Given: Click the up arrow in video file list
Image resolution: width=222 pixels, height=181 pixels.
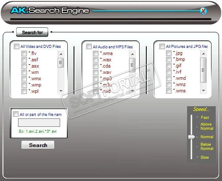Looking at the screenshot, I should 61,54.
